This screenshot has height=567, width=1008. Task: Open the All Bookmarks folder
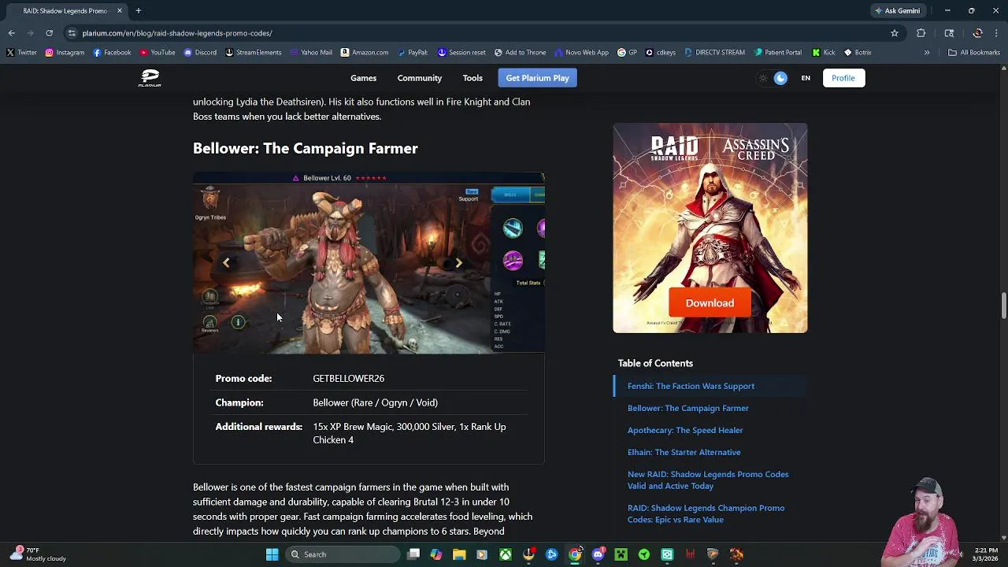pyautogui.click(x=974, y=53)
